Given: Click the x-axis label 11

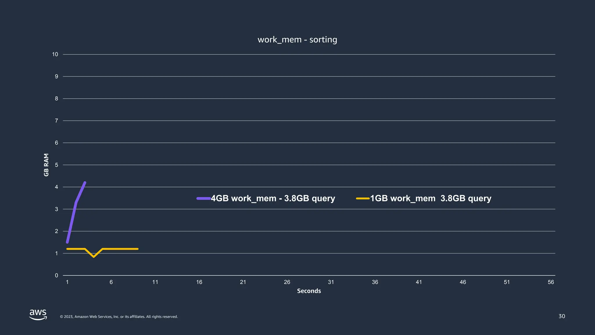Looking at the screenshot, I should click(155, 282).
